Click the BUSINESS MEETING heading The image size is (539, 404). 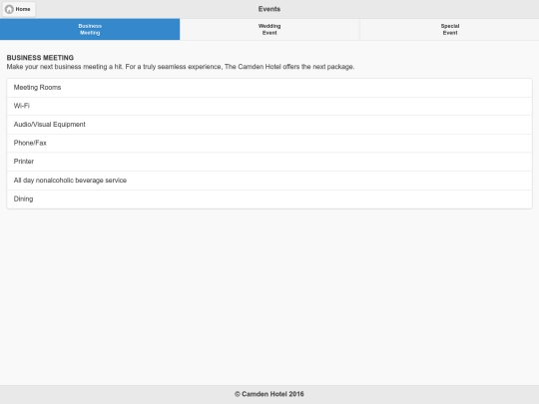click(x=40, y=58)
